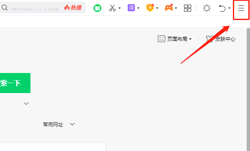Click the search magnifier icon
This screenshot has width=250, height=151.
[x=5, y=8]
